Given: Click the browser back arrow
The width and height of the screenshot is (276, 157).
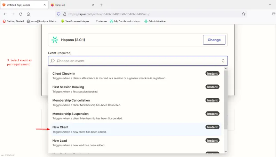Looking at the screenshot, I should pos(5,14).
